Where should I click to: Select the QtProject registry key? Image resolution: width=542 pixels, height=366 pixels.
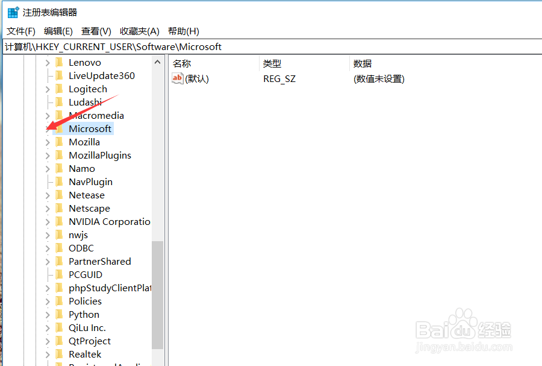pos(89,341)
